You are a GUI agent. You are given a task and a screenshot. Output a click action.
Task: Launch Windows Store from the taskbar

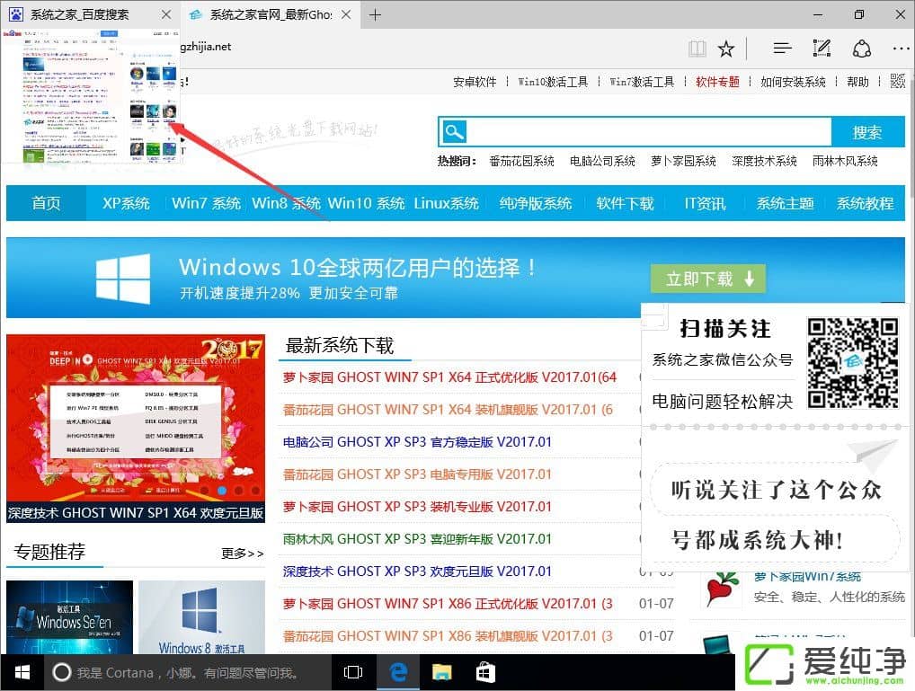pos(484,671)
